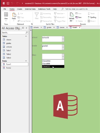
Task: Expand the View dropdown arrow
Action: [6, 21]
